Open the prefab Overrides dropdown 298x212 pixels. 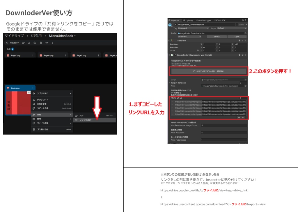pyautogui.click(x=189, y=37)
